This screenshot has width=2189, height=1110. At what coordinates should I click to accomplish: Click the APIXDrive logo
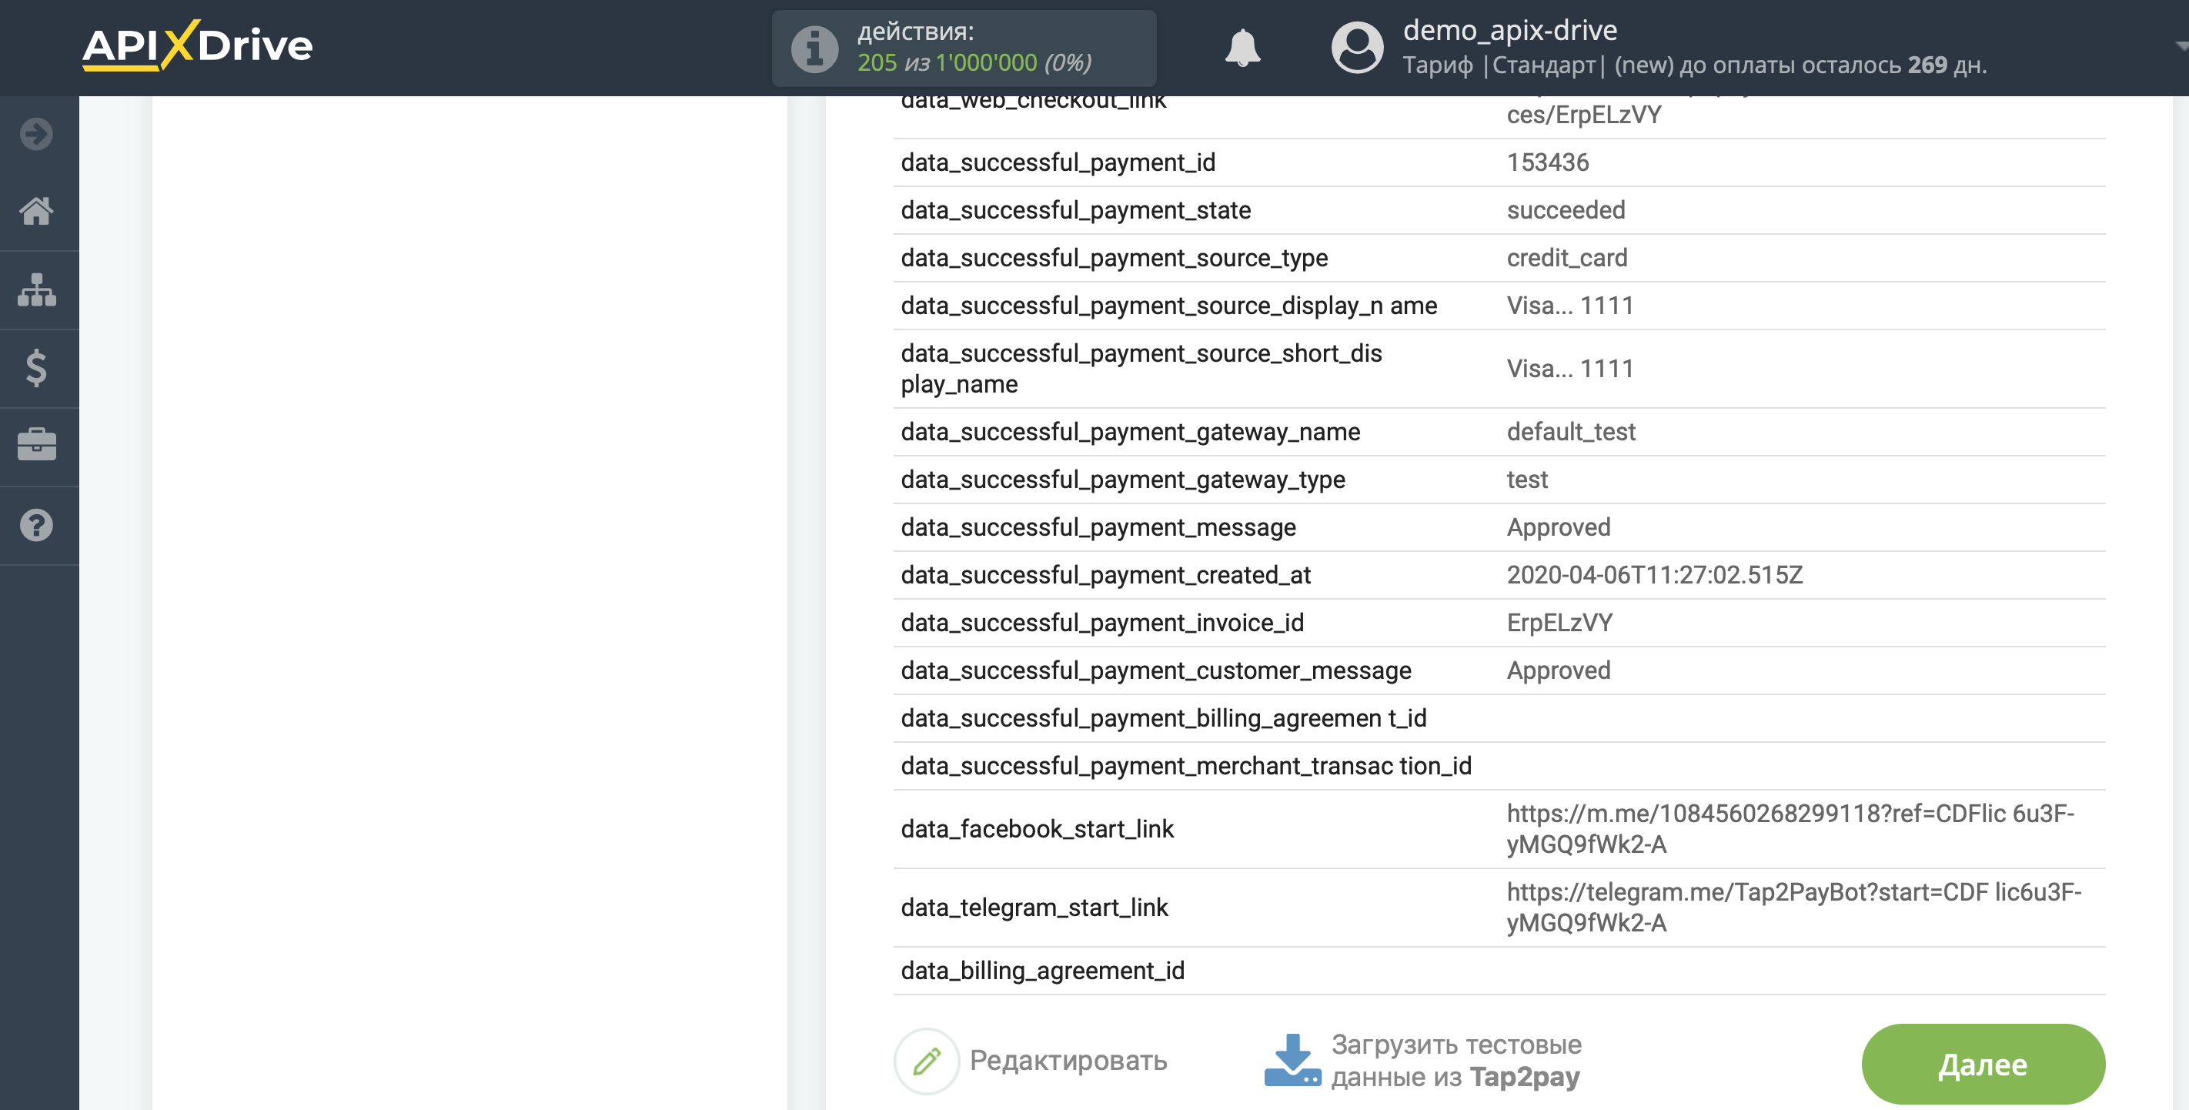(x=197, y=45)
